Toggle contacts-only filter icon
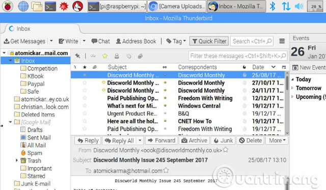Viewport: 326px width, 190px height. pyautogui.click(x=117, y=56)
